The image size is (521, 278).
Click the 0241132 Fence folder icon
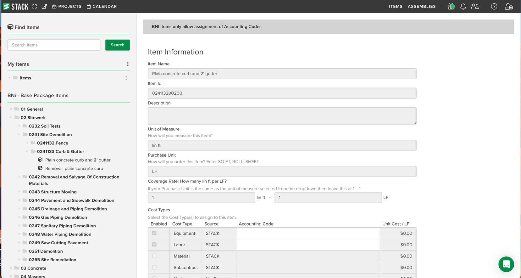pos(33,143)
